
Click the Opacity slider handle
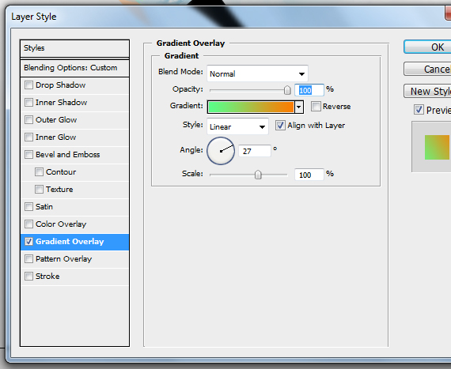coord(287,90)
